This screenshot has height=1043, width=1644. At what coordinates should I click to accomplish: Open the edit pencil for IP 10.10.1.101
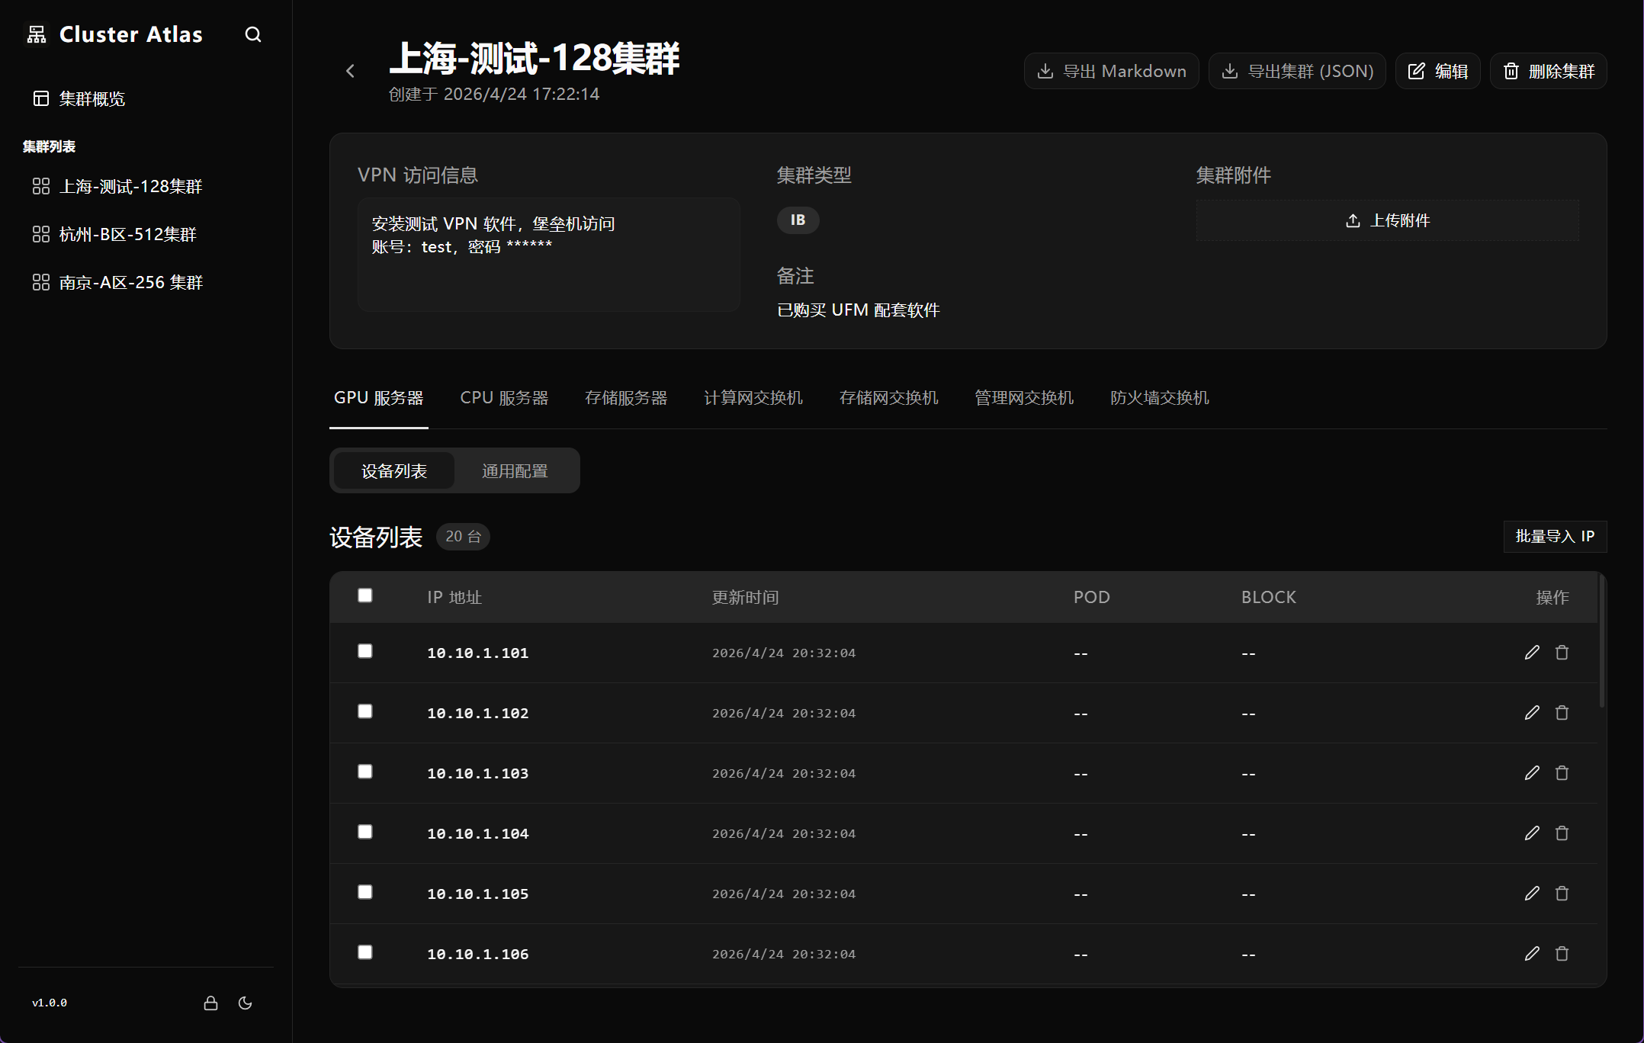tap(1532, 653)
